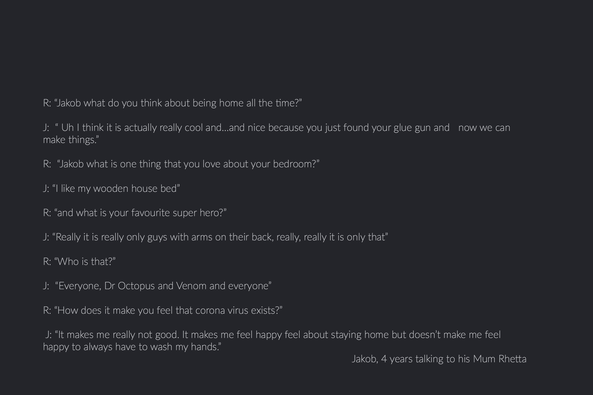
Task: Click the line about guys with arms on their back
Action: click(215, 237)
